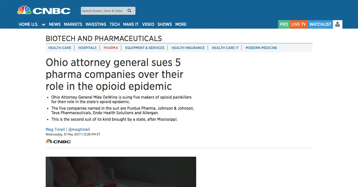Open the LIVE TV button
Viewport: 358px width, 187px height.
point(299,24)
